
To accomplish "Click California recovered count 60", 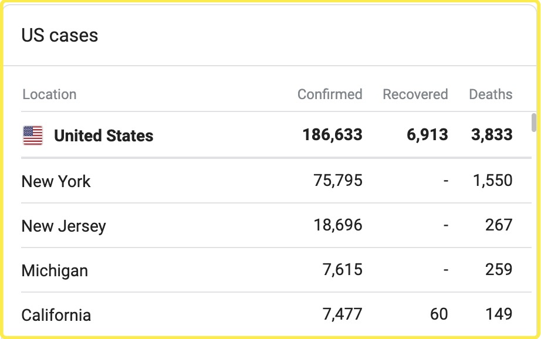I will click(439, 314).
